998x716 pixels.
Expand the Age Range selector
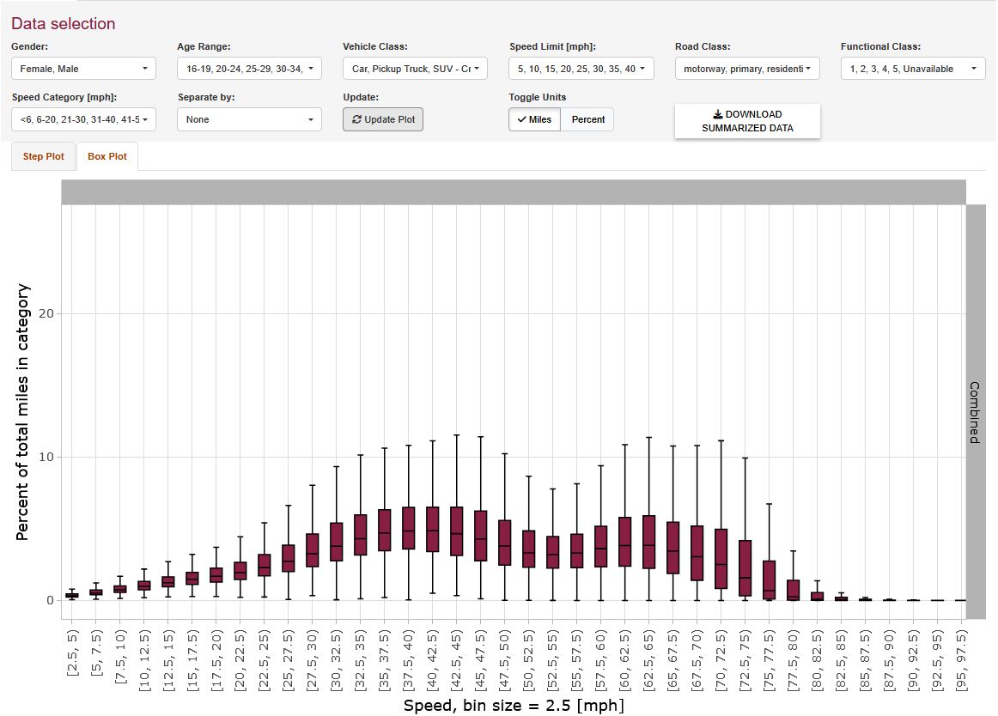[249, 69]
